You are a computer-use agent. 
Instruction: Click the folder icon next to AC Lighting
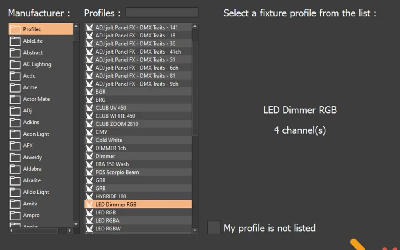15,64
